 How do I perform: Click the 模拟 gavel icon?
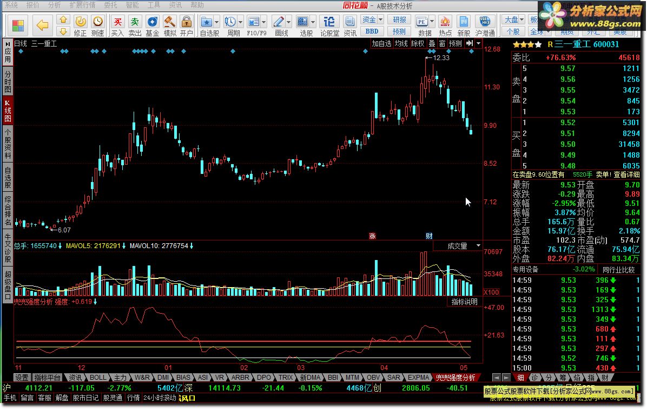pyautogui.click(x=169, y=22)
